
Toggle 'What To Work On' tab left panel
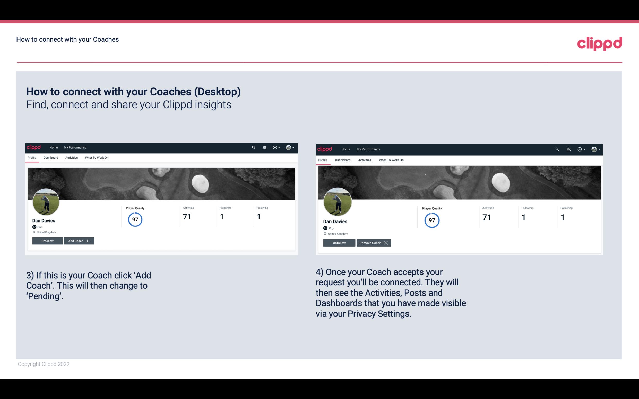click(x=96, y=158)
